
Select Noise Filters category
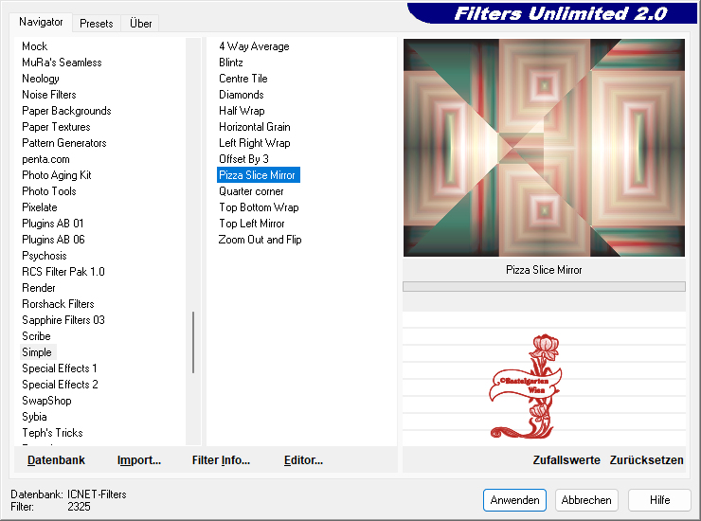[49, 95]
